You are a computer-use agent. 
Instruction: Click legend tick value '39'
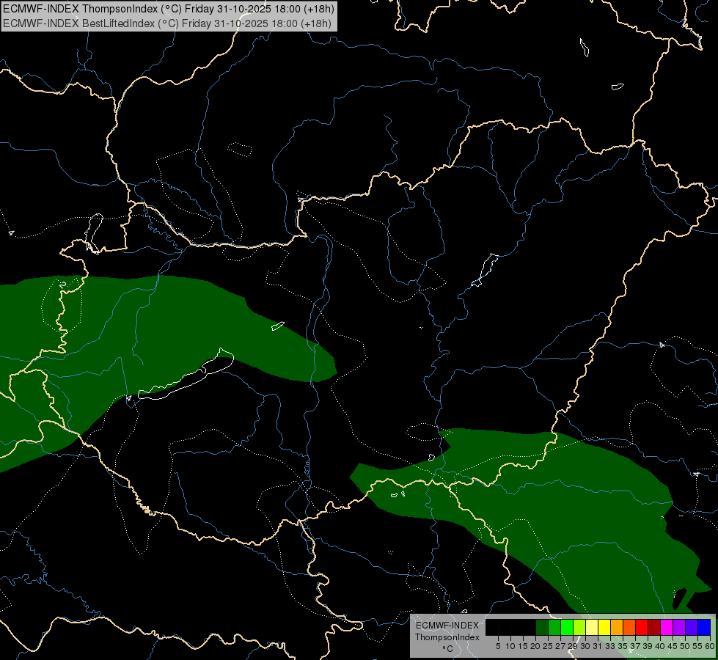click(x=648, y=646)
